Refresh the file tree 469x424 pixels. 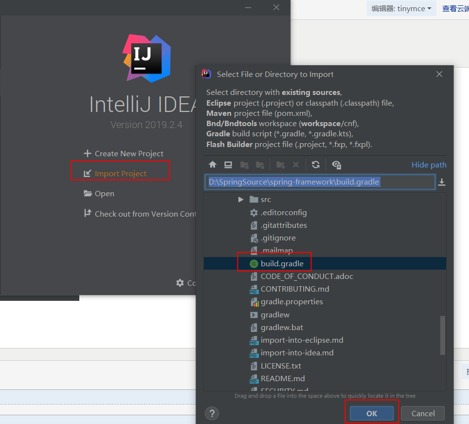(x=316, y=165)
